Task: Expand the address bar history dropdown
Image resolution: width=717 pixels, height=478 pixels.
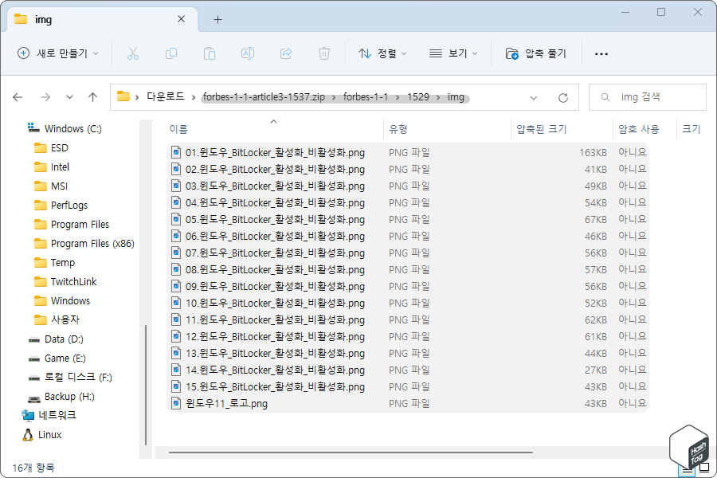Action: 534,97
